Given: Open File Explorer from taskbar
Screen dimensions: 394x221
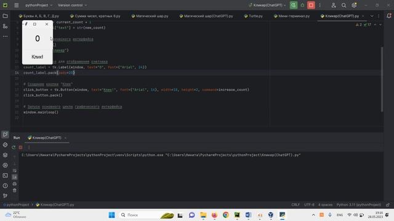Looking at the screenshot, I should pos(203,215).
